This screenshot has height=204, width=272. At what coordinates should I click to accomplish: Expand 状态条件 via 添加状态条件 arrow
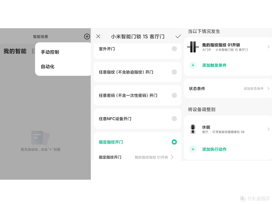coord(268,88)
